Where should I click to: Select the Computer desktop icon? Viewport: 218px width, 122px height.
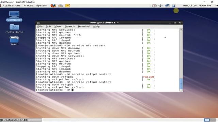pyautogui.click(x=14, y=16)
